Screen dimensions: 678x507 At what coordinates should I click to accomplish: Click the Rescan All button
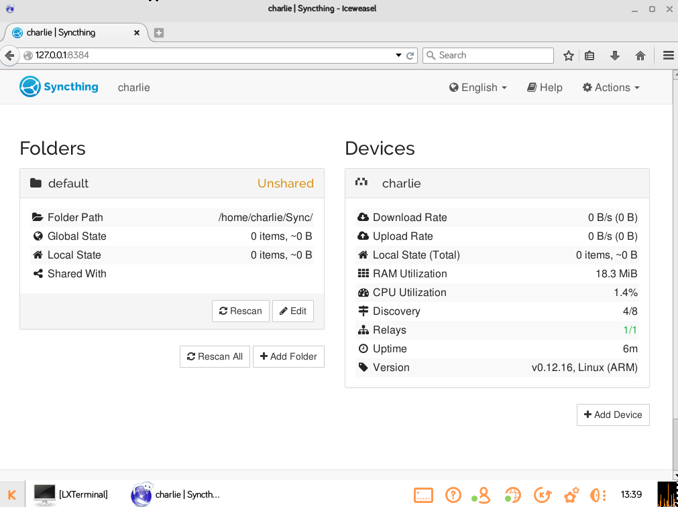click(x=215, y=356)
